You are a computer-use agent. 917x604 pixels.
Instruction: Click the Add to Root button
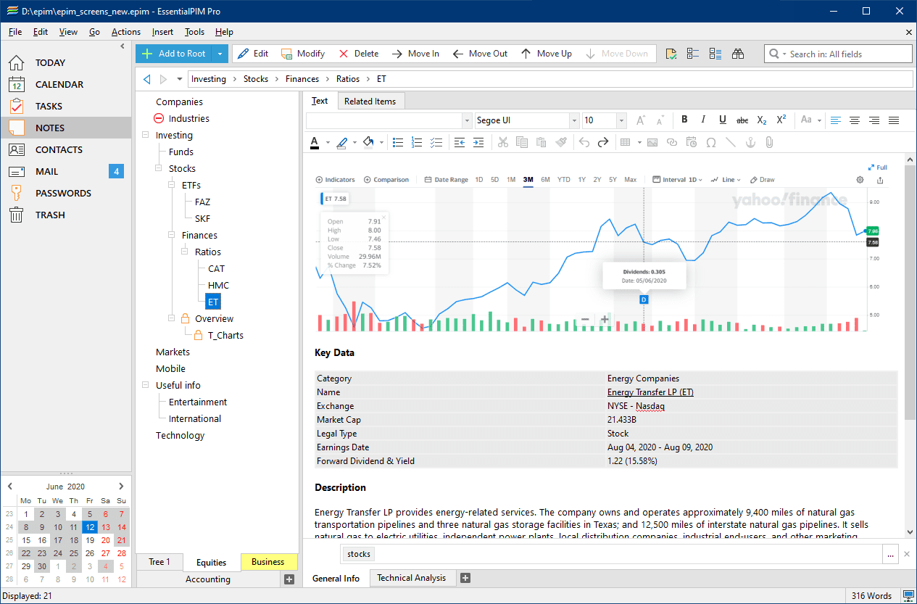174,54
